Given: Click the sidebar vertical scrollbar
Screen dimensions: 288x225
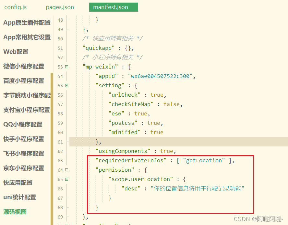Looking at the screenshot, I should 52,149.
